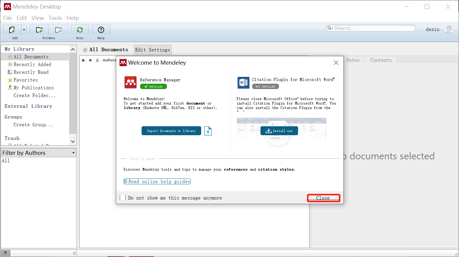Open the View menu

pos(38,18)
